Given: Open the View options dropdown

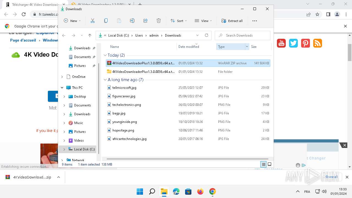Looking at the screenshot, I should (x=203, y=21).
